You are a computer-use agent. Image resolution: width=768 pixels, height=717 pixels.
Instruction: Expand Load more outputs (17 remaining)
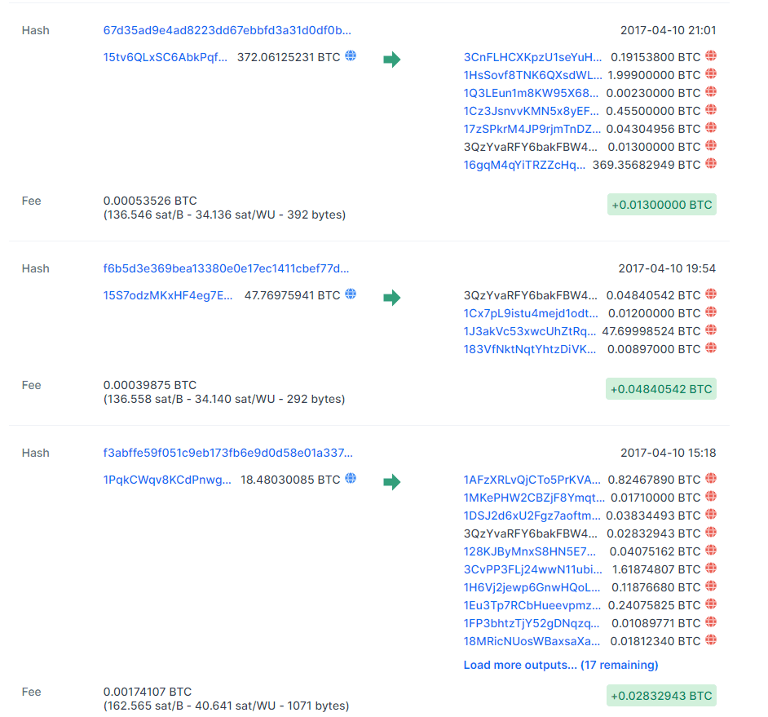pyautogui.click(x=560, y=665)
